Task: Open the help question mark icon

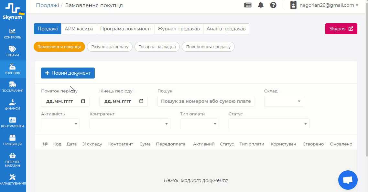Action: [273, 5]
